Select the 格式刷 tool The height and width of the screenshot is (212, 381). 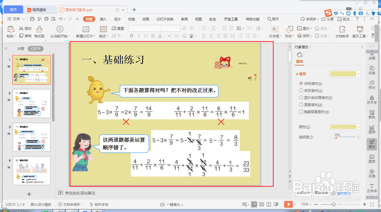pos(39,32)
